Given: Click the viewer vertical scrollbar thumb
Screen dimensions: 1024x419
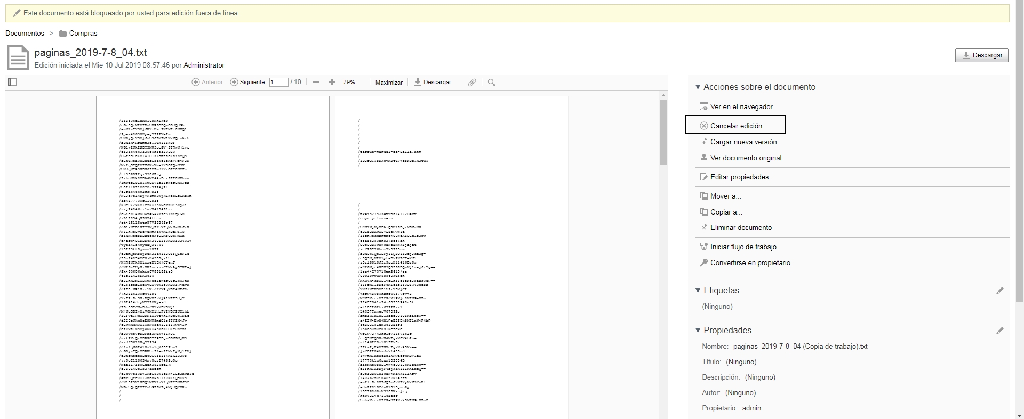Looking at the screenshot, I should pos(663,132).
